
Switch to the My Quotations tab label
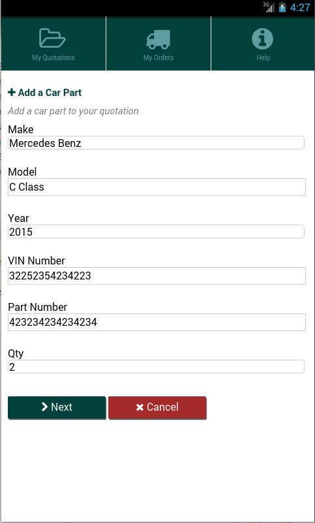(x=53, y=57)
